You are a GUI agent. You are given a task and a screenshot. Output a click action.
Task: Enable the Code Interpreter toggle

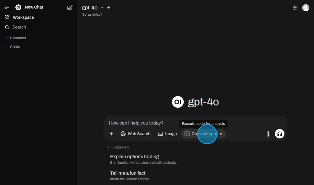coord(203,134)
